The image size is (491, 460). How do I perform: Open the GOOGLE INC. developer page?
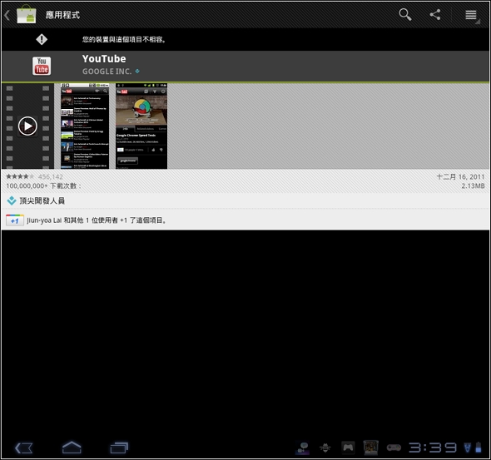click(x=107, y=72)
